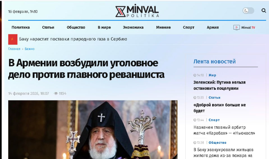Click the Catholicos article photo
Viewport: 269px width, 159px height.
93,129
